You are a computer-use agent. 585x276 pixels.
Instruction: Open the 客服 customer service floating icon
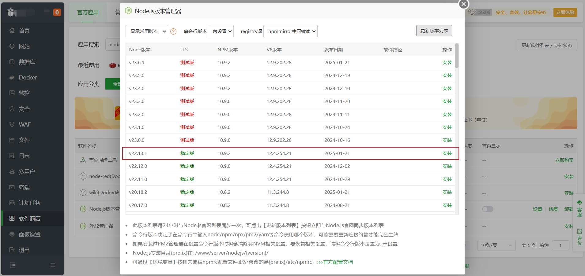coord(579,209)
